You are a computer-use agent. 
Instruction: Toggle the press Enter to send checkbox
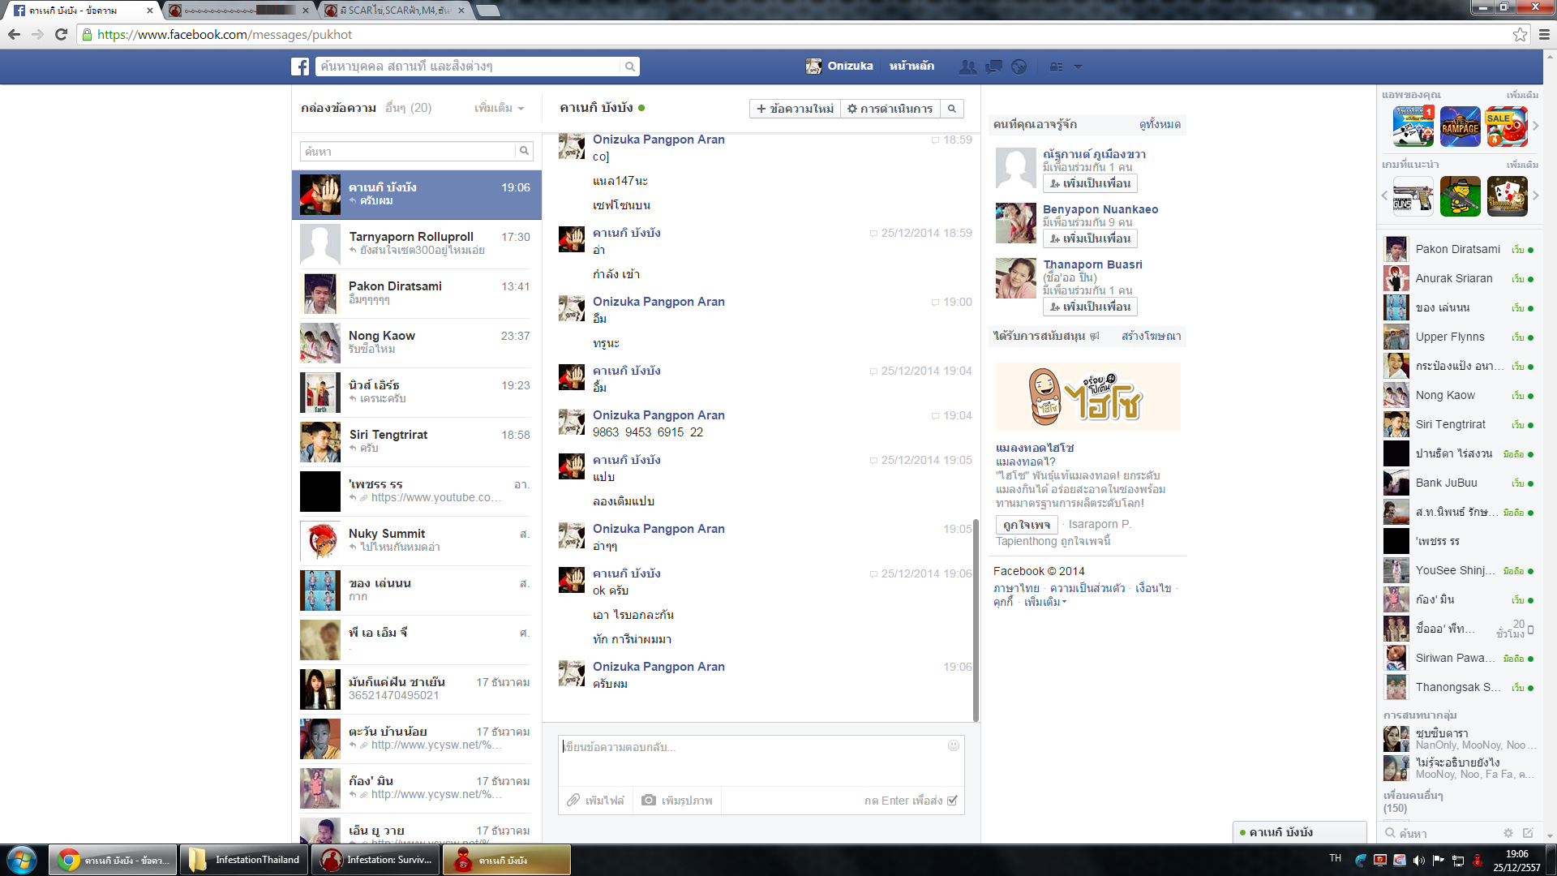point(953,801)
